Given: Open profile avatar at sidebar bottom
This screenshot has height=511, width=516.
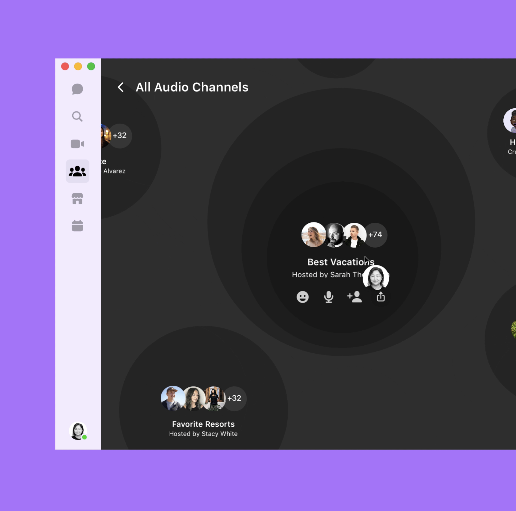Looking at the screenshot, I should (78, 431).
